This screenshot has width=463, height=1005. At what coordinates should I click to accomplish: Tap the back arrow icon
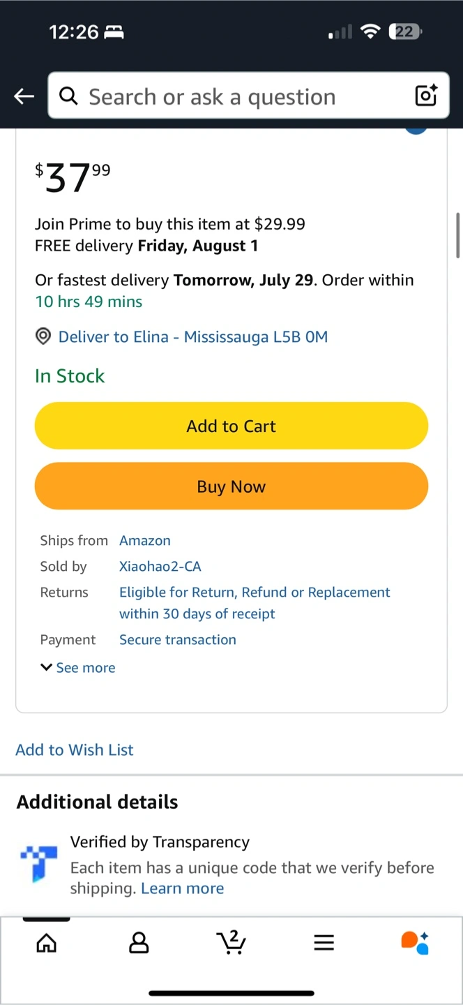(24, 96)
